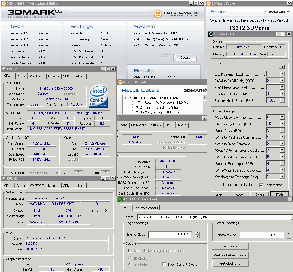The image size is (293, 272).
Task: Click the Get Clock Info button
Action: tap(230, 263)
